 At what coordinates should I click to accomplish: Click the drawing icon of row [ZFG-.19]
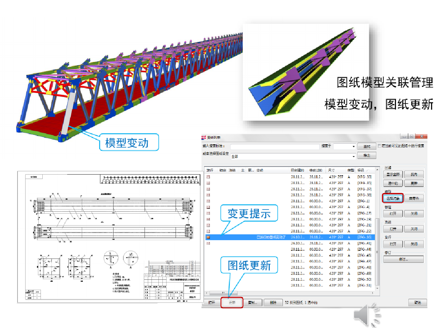click(208, 219)
